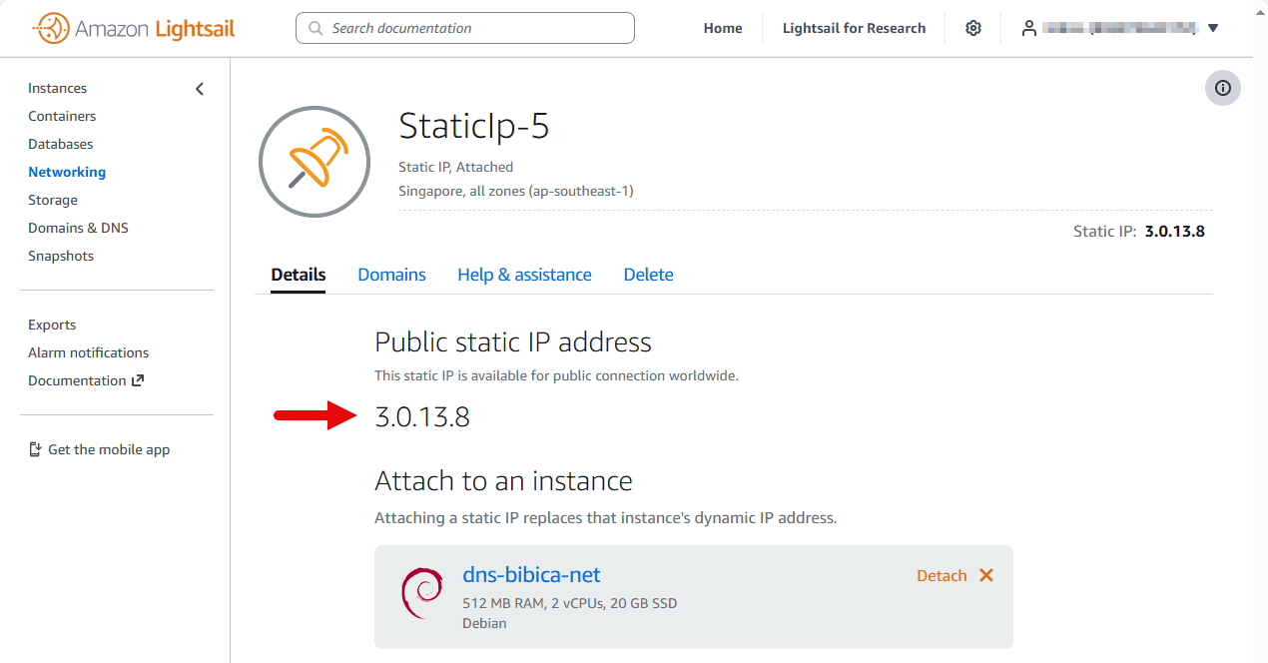
Task: Navigate to Domains & DNS
Action: [78, 228]
